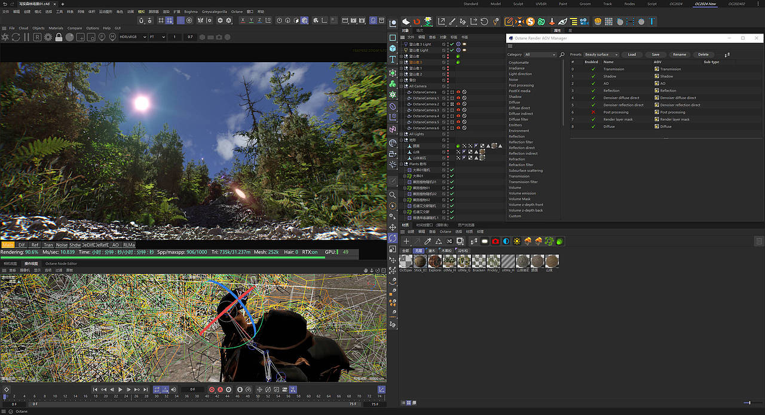The height and width of the screenshot is (415, 765).
Task: Enable the Post processing AOV red X
Action: (593, 112)
